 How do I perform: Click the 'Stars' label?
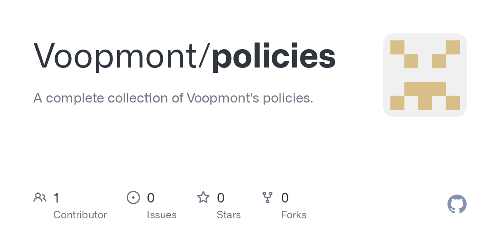[229, 215]
